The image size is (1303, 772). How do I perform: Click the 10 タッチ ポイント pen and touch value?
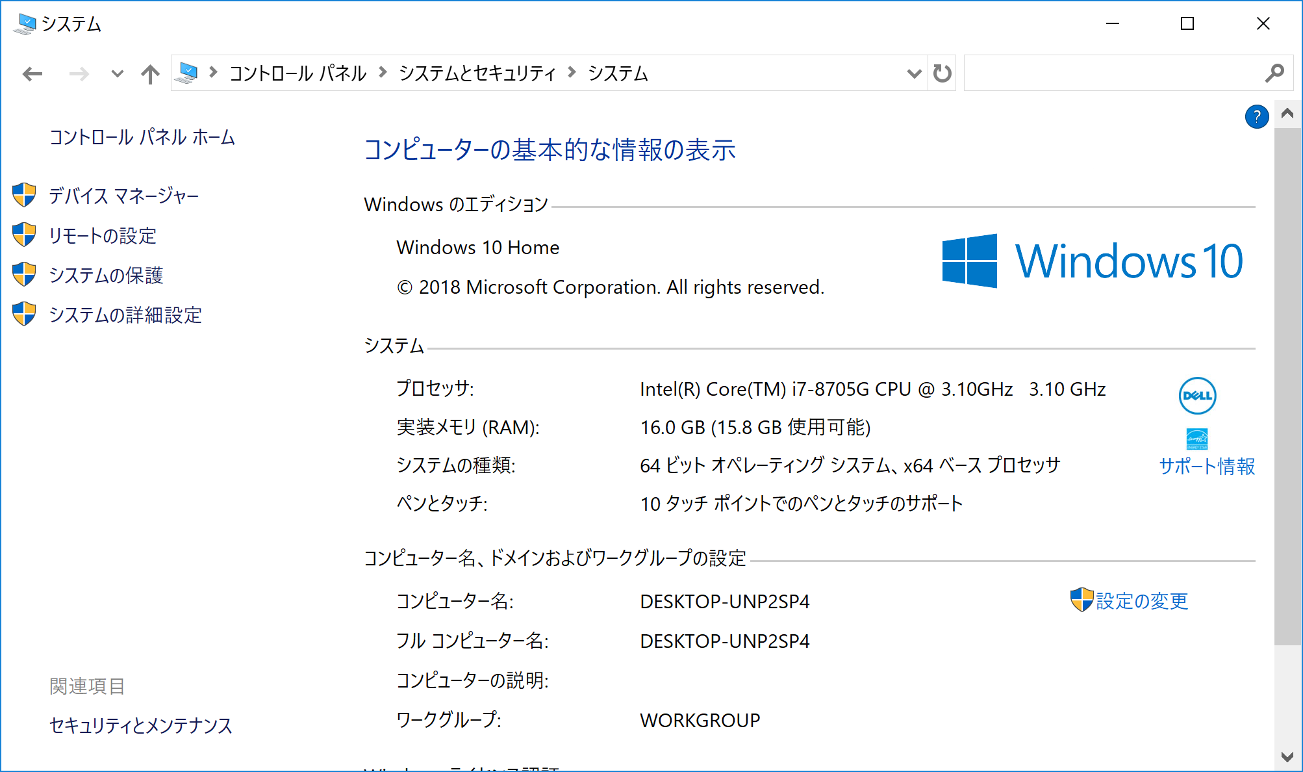point(802,504)
